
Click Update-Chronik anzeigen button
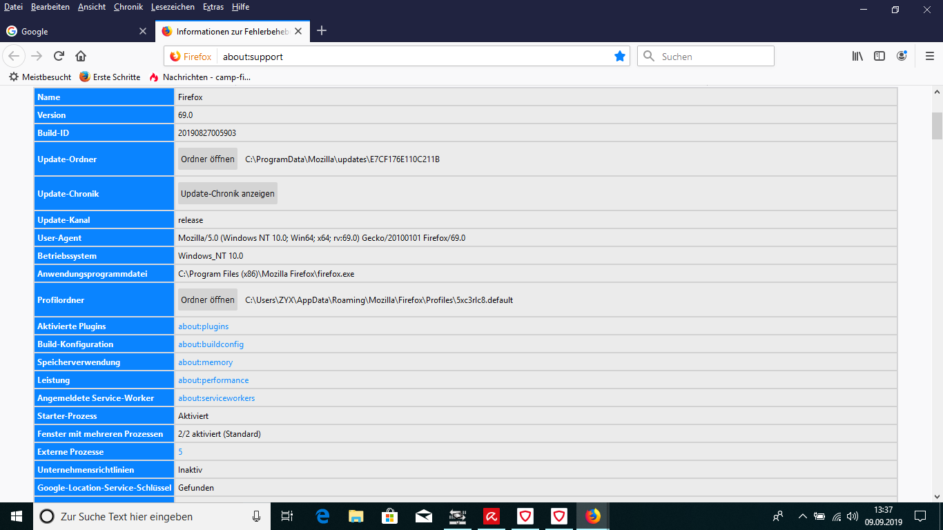tap(228, 194)
